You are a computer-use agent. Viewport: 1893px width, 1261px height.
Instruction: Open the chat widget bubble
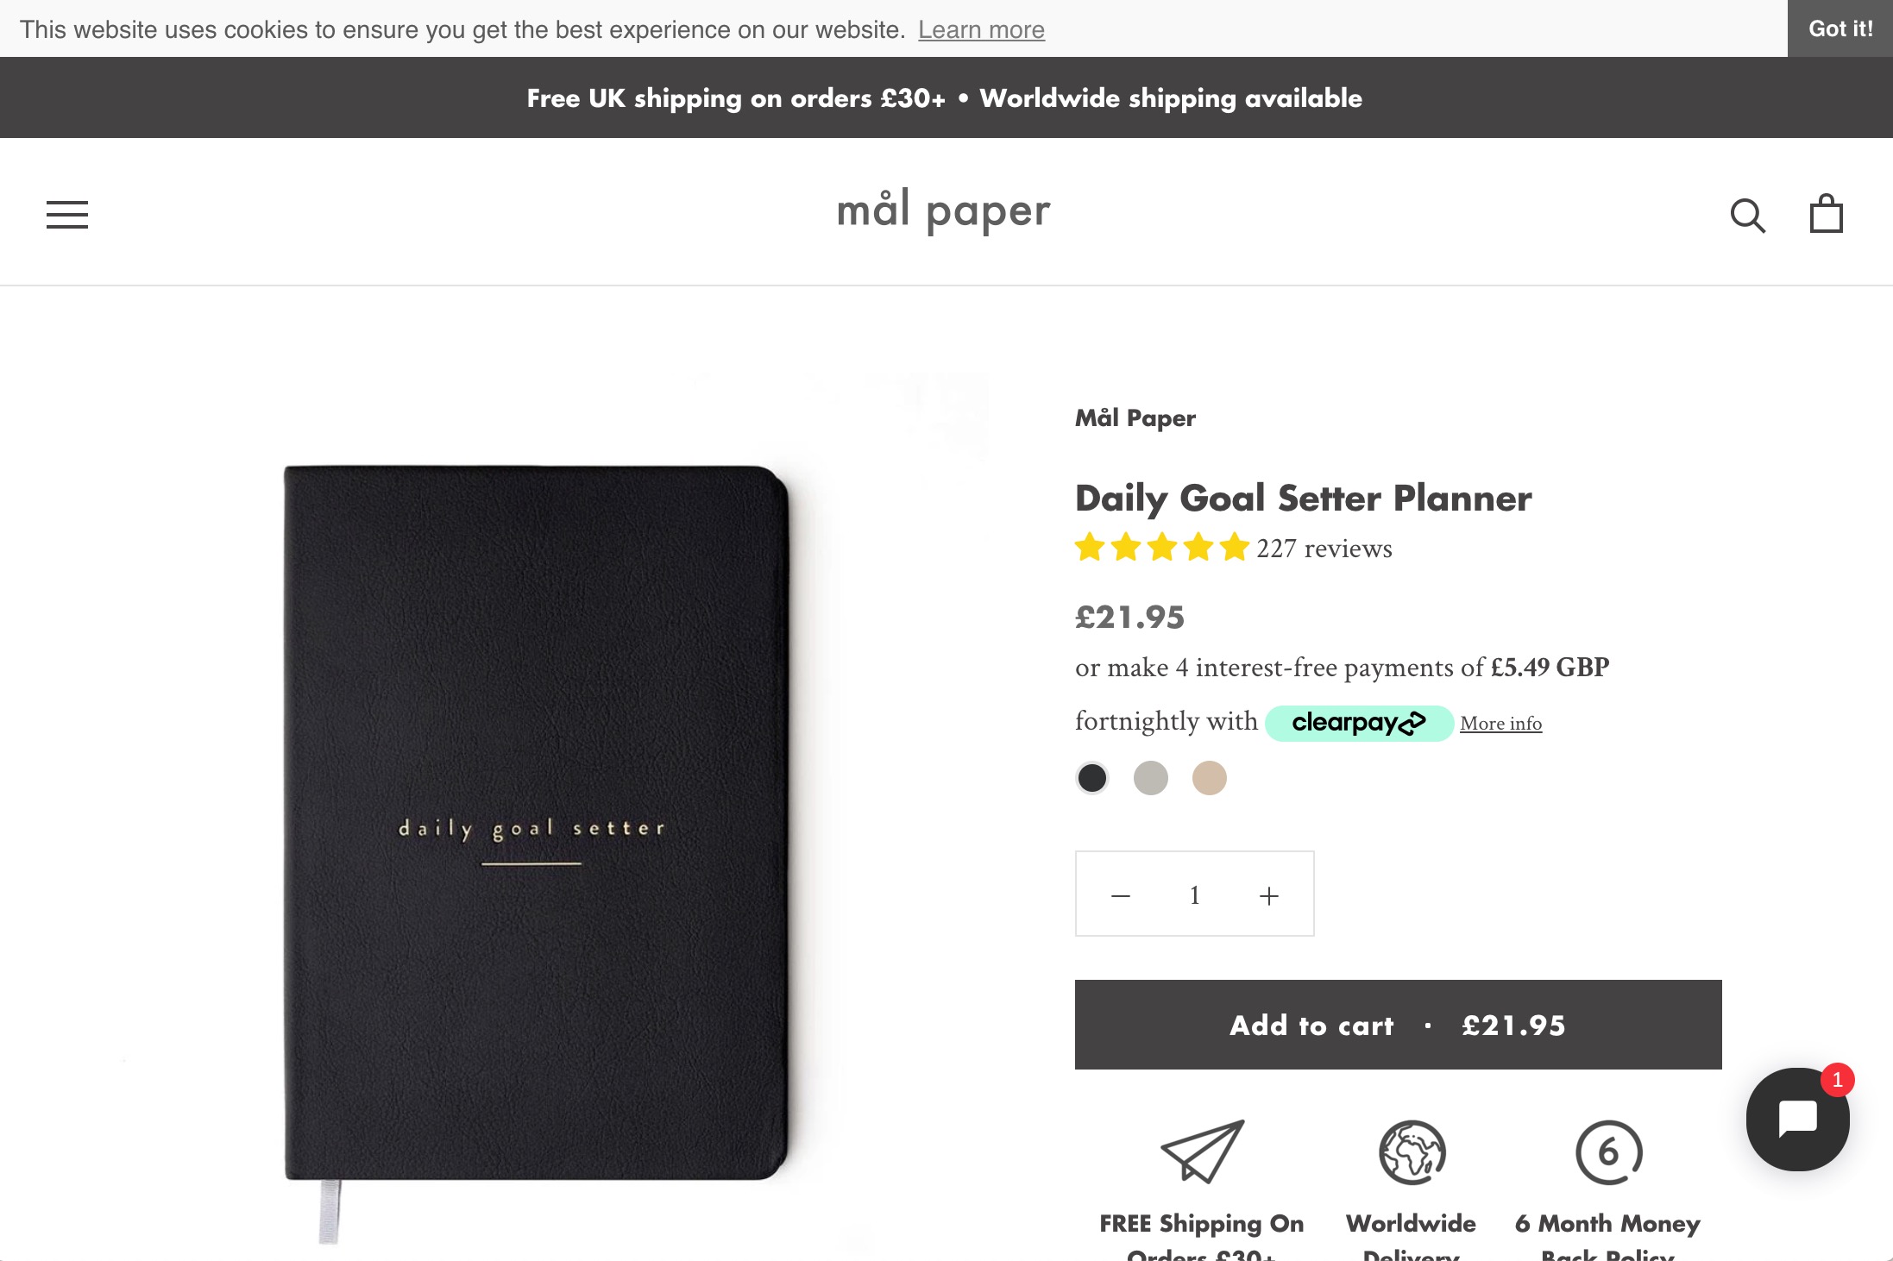click(x=1796, y=1120)
